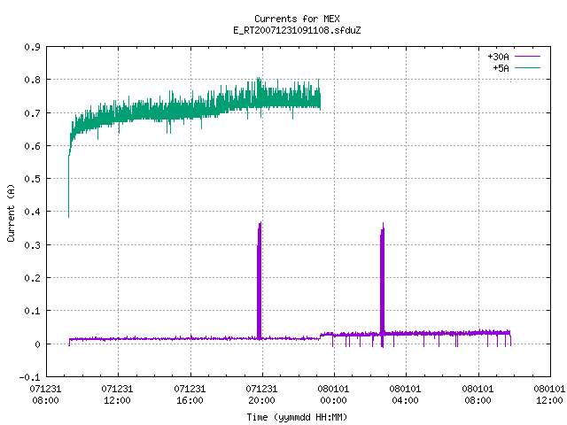Viewport: 567px width, 425px height.
Task: Click the 080101 08:00 x-axis label
Action: pyautogui.click(x=478, y=395)
